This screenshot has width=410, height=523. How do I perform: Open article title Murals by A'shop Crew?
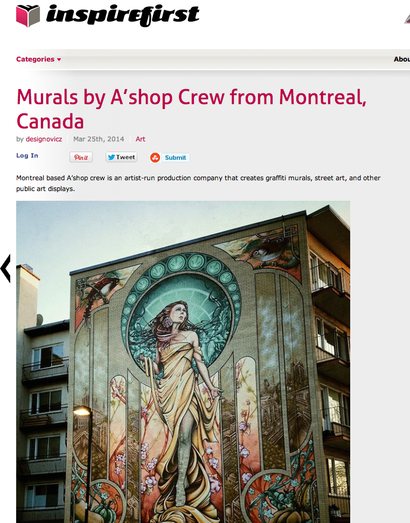coord(191,108)
